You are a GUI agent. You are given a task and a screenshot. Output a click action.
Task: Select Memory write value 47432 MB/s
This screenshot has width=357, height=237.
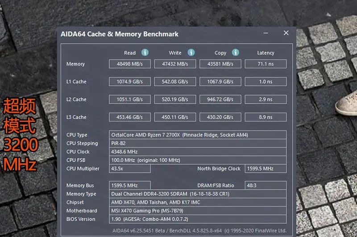(x=175, y=64)
